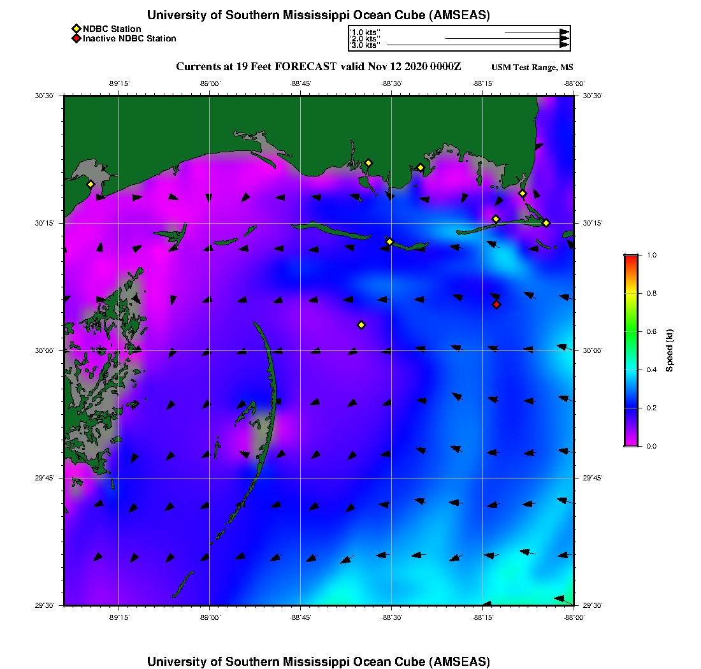Click the red Inactive NDBC Station legend diamond

[x=76, y=38]
